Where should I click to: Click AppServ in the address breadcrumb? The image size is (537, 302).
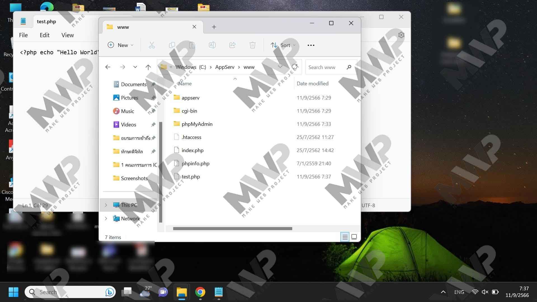[225, 67]
